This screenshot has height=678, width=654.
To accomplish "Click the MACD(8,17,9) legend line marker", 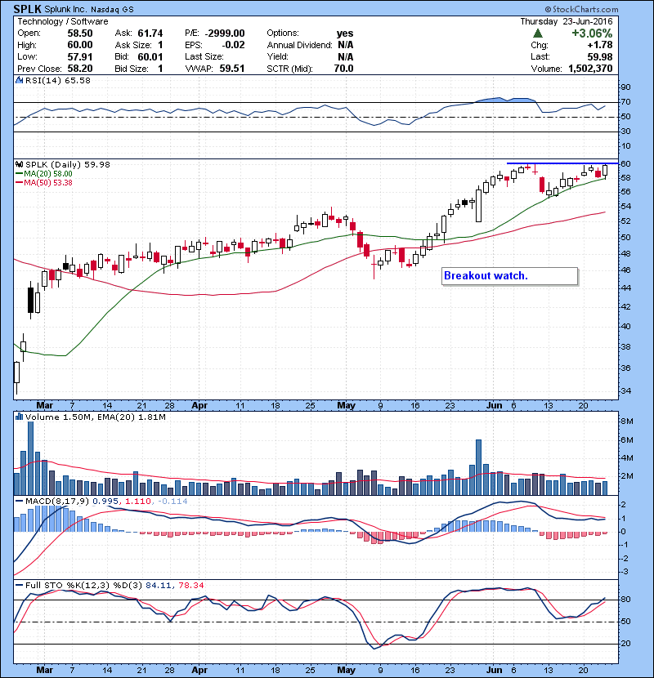I will pos(19,502).
